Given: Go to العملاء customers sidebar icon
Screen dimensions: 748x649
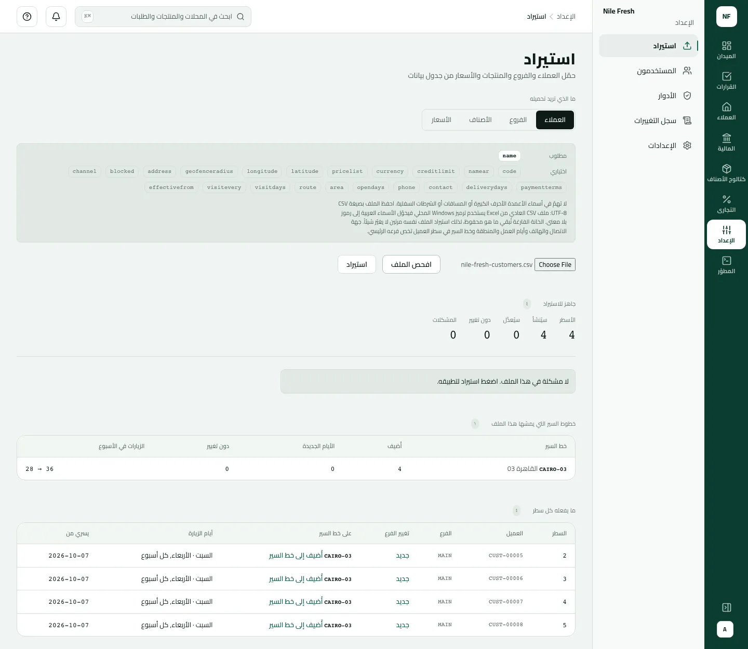Looking at the screenshot, I should pos(726,111).
